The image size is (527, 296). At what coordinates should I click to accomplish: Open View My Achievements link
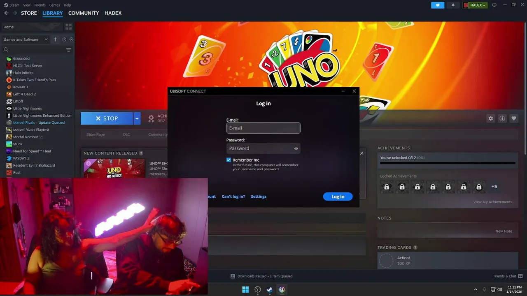(493, 202)
